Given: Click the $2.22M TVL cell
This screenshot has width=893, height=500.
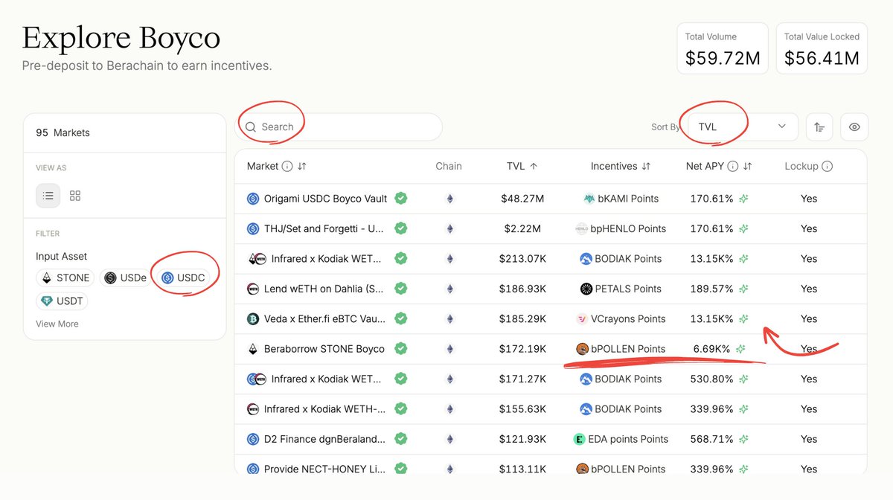Looking at the screenshot, I should tap(521, 228).
